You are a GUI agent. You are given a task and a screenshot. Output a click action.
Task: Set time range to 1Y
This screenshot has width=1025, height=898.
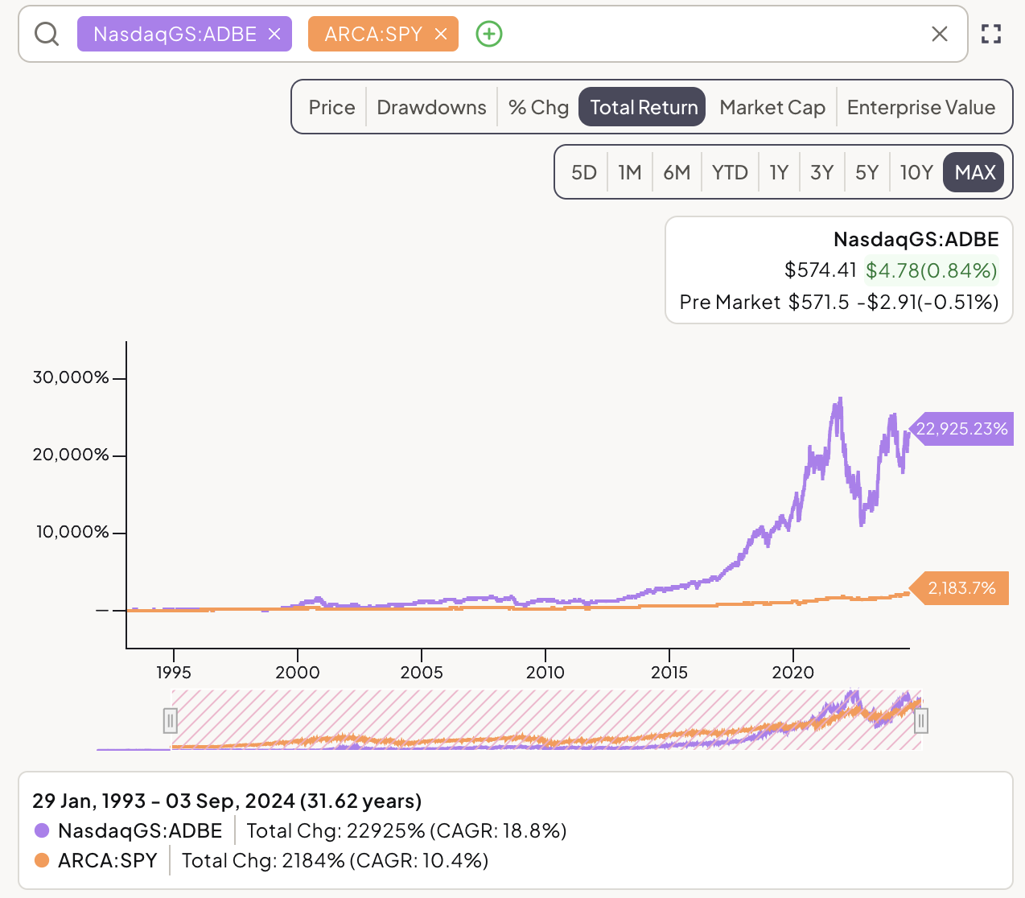pos(779,172)
